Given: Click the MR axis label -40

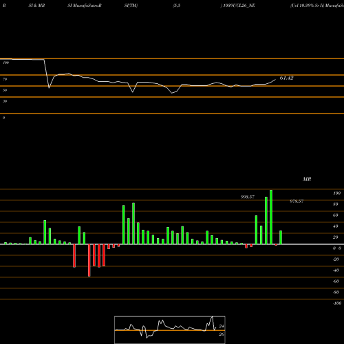Looking at the screenshot, I should coord(336,270).
